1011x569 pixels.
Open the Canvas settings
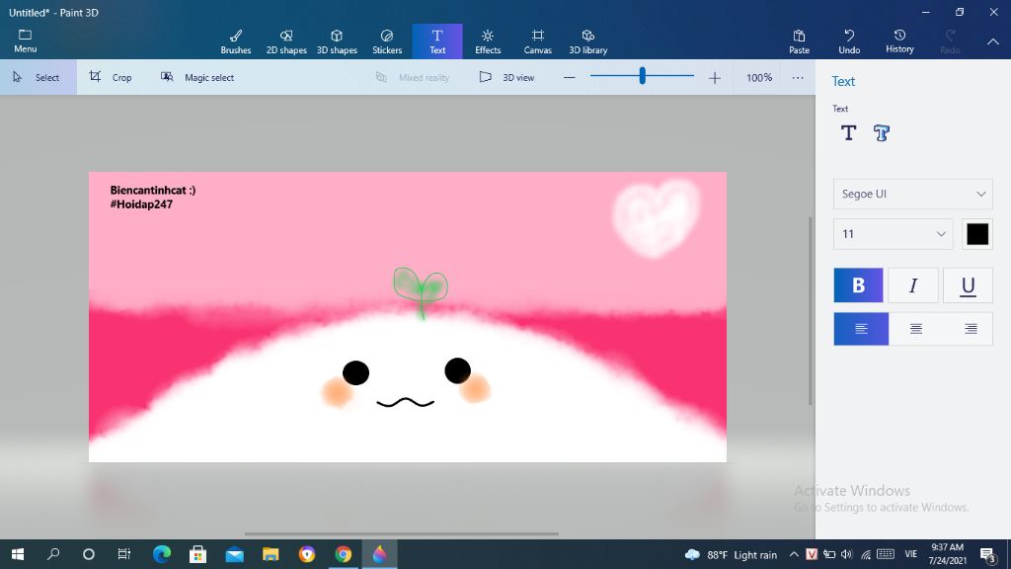[x=538, y=41]
